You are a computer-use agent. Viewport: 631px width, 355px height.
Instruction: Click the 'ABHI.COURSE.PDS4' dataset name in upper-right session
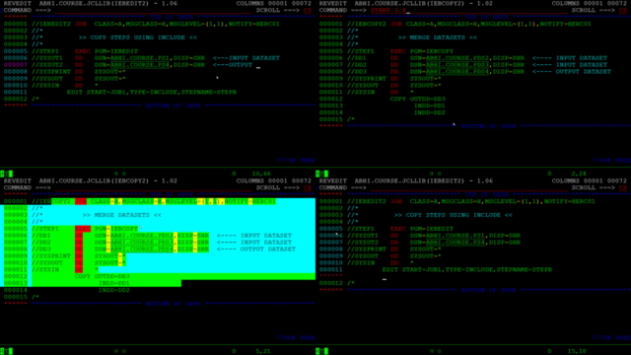(x=457, y=72)
